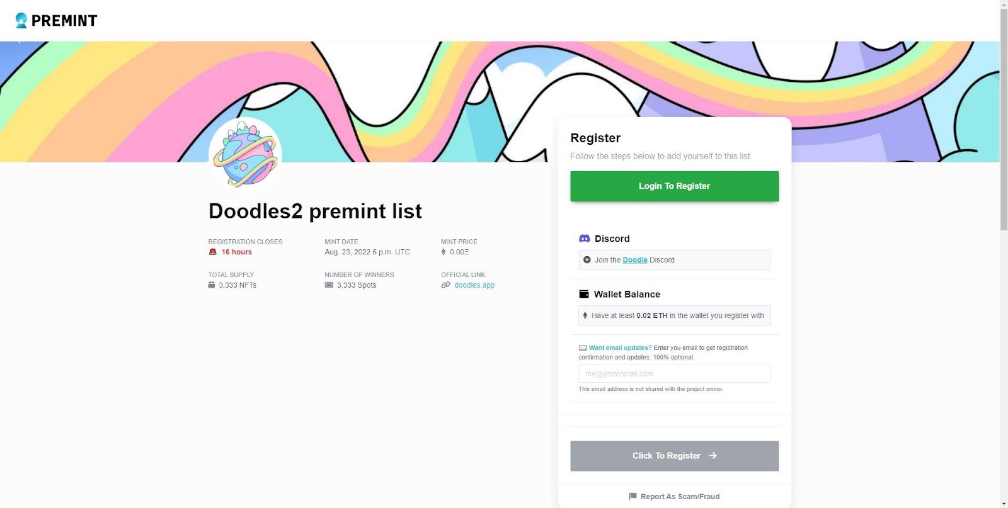The image size is (1008, 508).
Task: Open the Doodle Discord link
Action: 635,260
